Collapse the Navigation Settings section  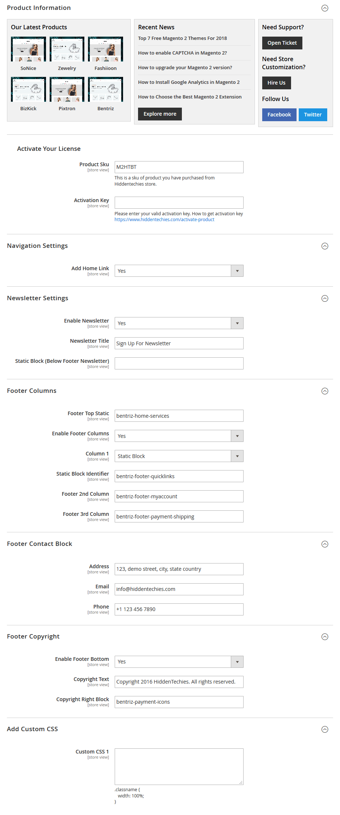click(x=325, y=246)
